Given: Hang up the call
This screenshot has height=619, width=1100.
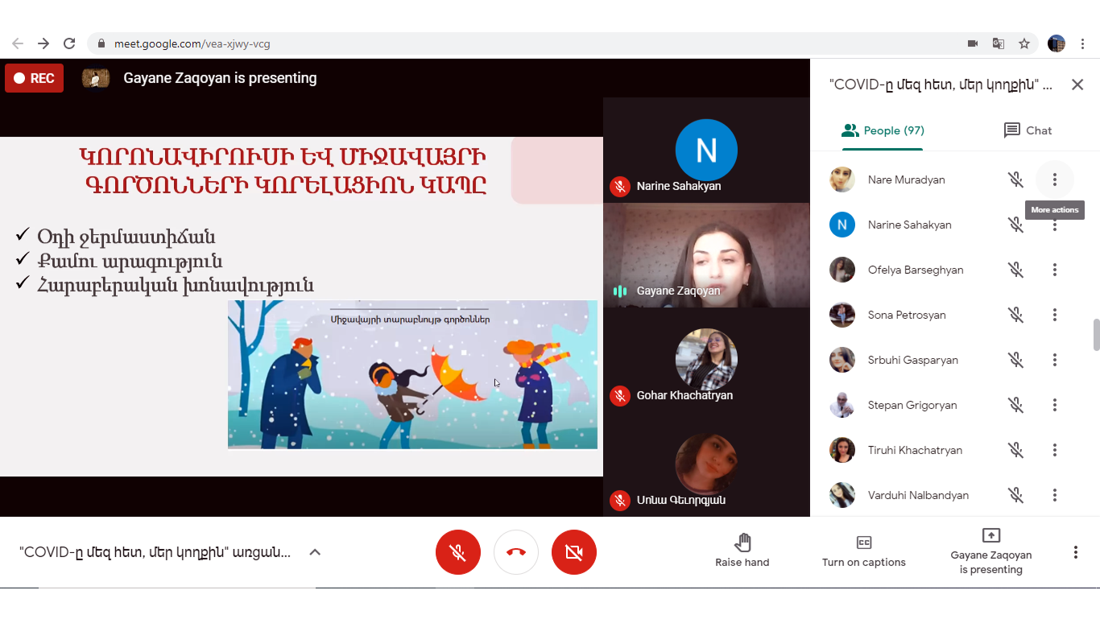Looking at the screenshot, I should click(x=516, y=552).
